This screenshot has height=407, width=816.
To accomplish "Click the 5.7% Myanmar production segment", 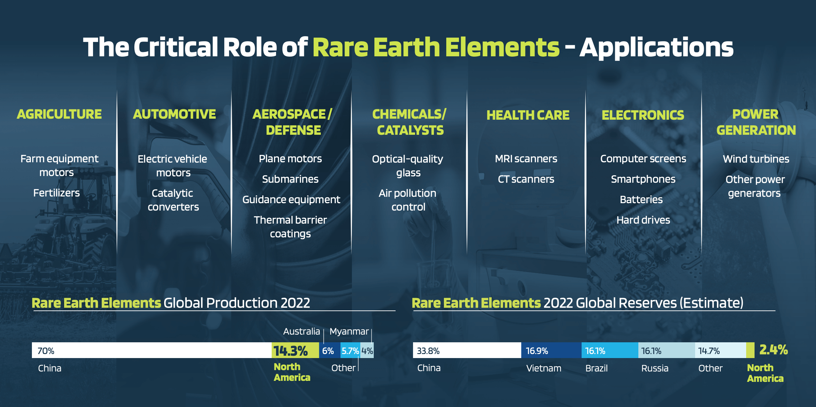I will (350, 351).
